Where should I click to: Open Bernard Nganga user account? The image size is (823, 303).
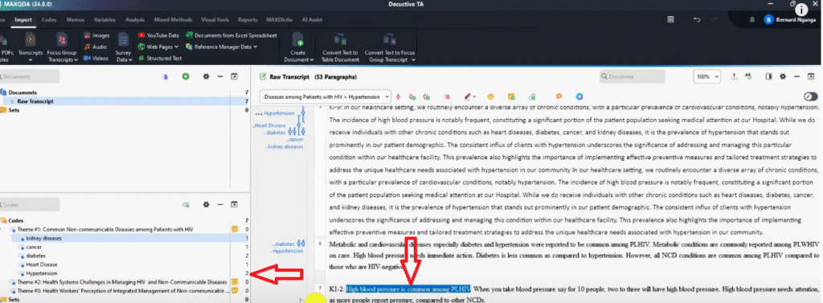point(791,20)
